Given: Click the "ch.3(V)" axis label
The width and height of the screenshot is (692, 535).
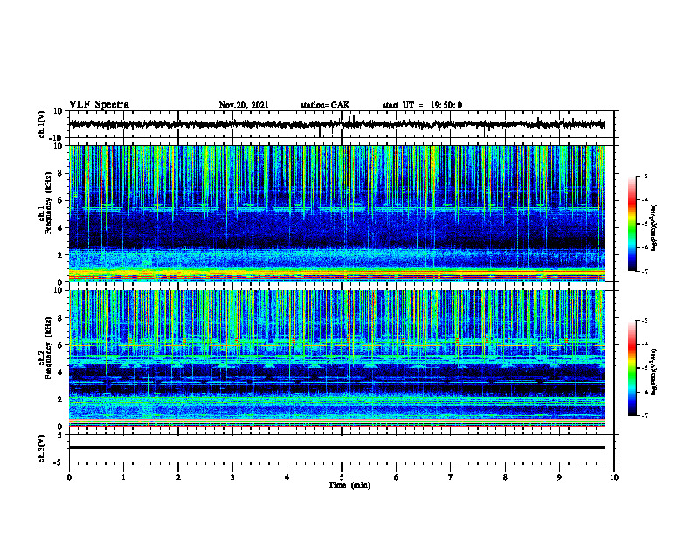Looking at the screenshot, I should 42,448.
